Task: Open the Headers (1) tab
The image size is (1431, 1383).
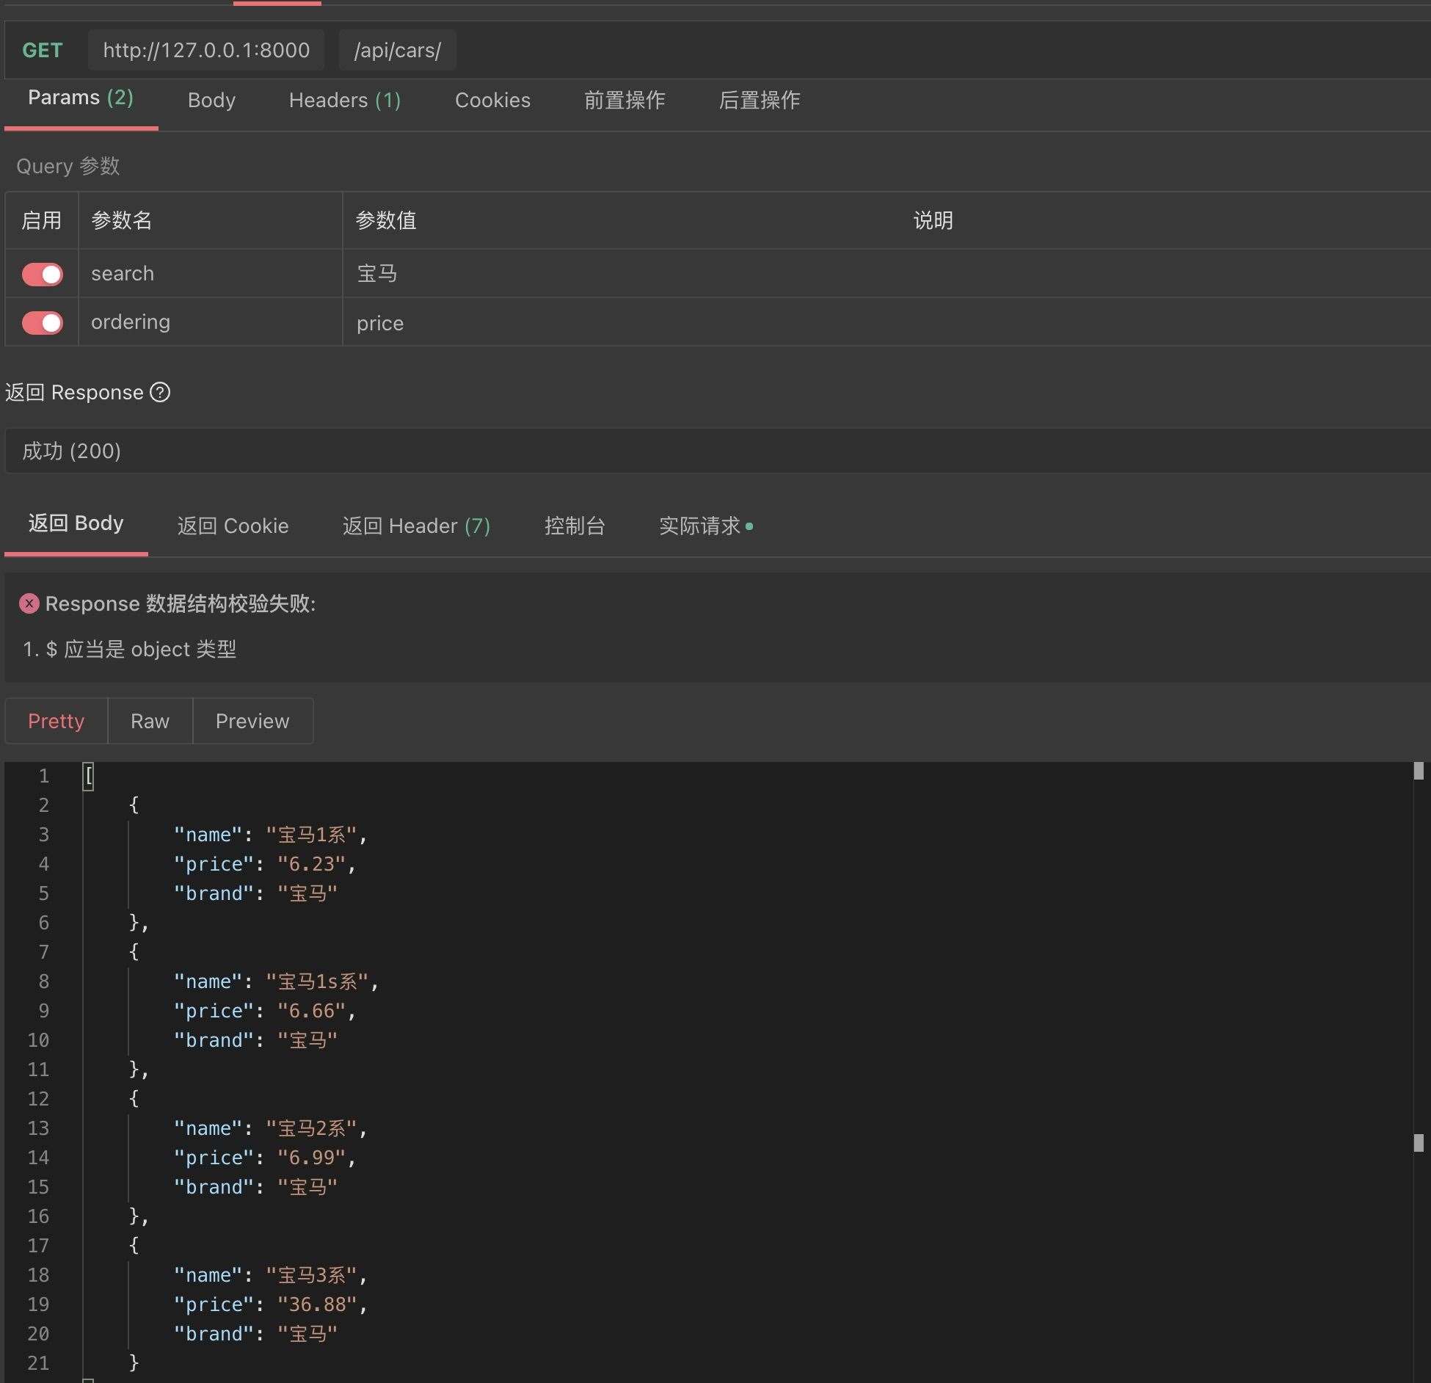Action: (x=344, y=100)
